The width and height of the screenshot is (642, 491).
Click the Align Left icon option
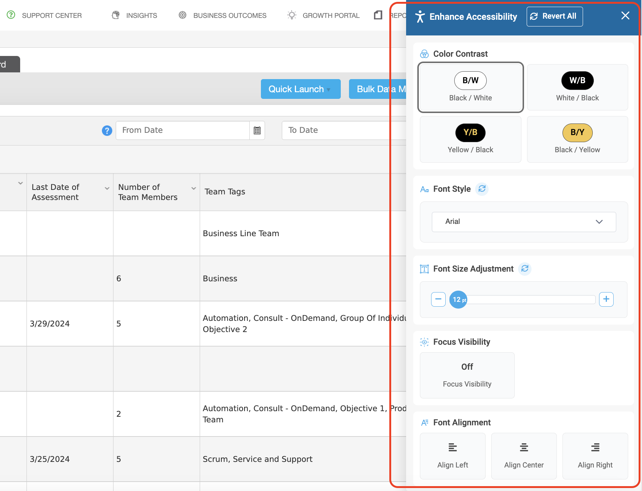(453, 456)
